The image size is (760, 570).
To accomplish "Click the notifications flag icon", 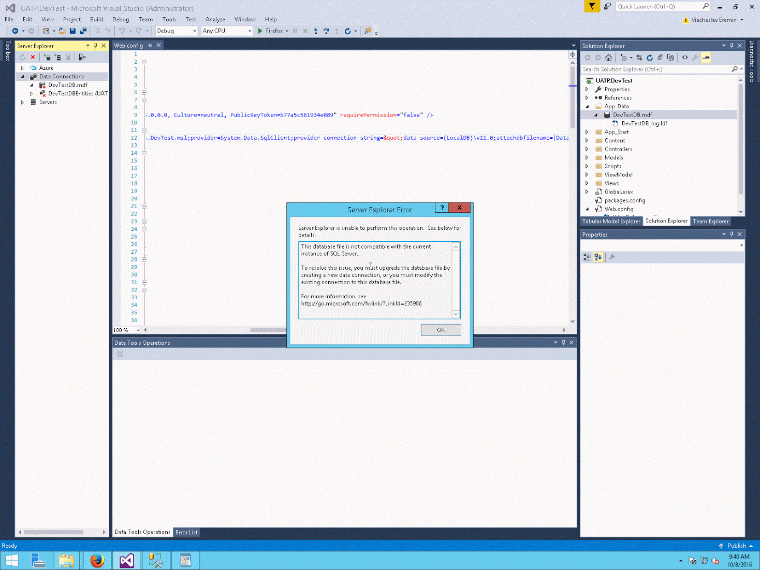I will pos(592,6).
